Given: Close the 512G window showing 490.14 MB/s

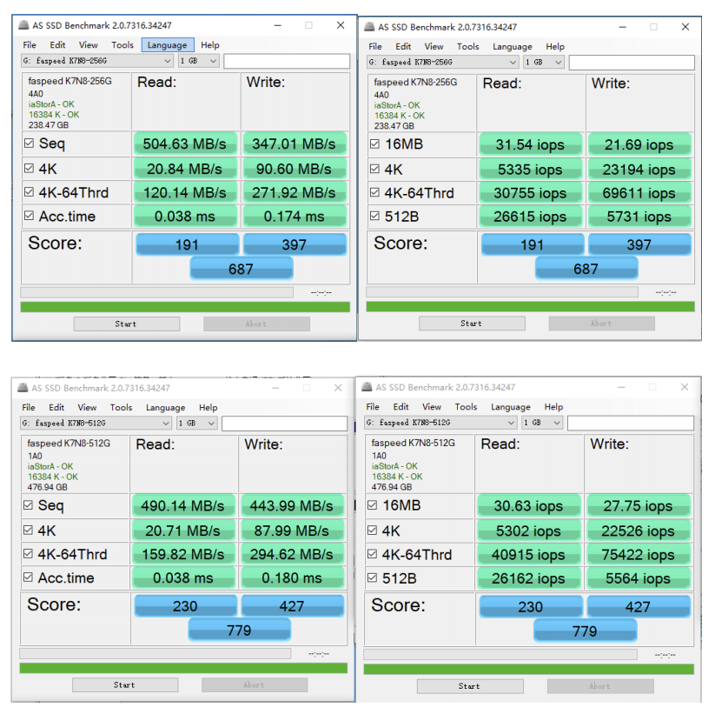Looking at the screenshot, I should click(x=338, y=388).
